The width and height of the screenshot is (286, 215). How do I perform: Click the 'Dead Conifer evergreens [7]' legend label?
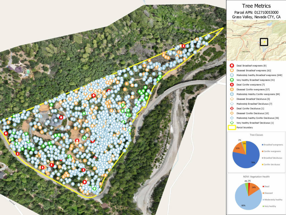(251, 85)
